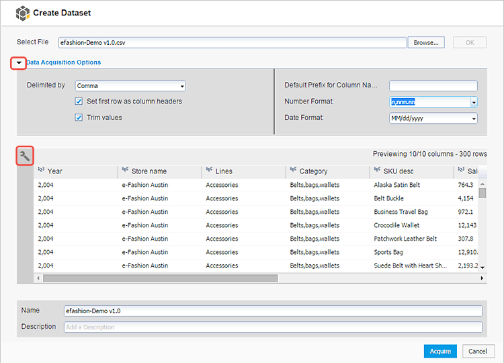Click text type icon on SKU desc column
Viewport: 504px width, 363px height.
click(377, 171)
